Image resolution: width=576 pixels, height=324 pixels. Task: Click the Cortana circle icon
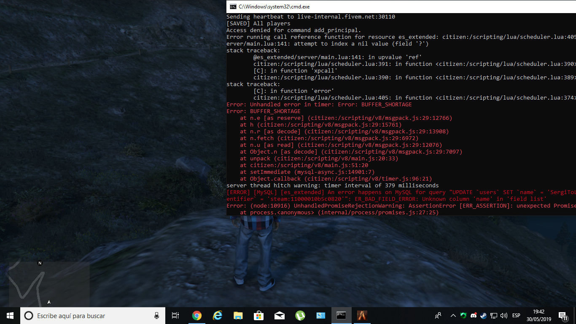29,316
